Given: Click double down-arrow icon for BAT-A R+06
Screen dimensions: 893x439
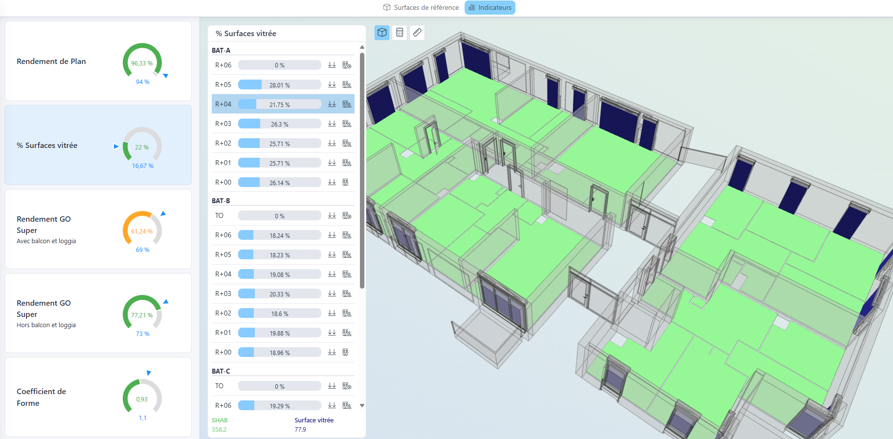Looking at the screenshot, I should [332, 65].
